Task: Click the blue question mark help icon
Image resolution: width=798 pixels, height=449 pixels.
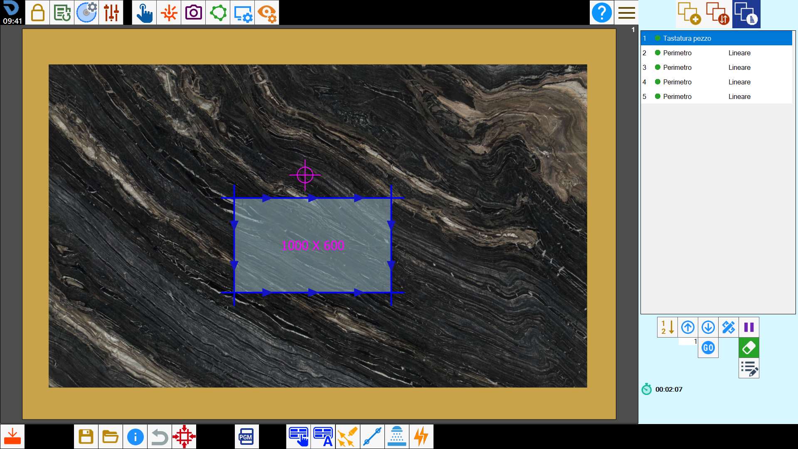Action: point(601,12)
